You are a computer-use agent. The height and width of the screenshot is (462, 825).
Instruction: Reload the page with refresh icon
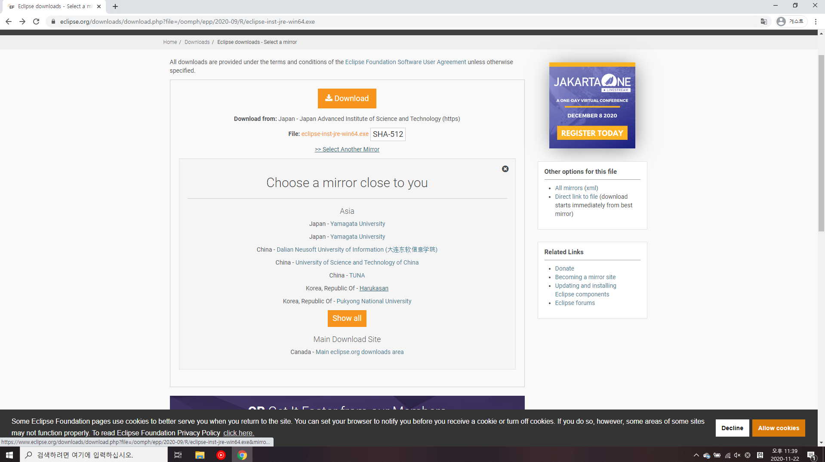[x=36, y=22]
